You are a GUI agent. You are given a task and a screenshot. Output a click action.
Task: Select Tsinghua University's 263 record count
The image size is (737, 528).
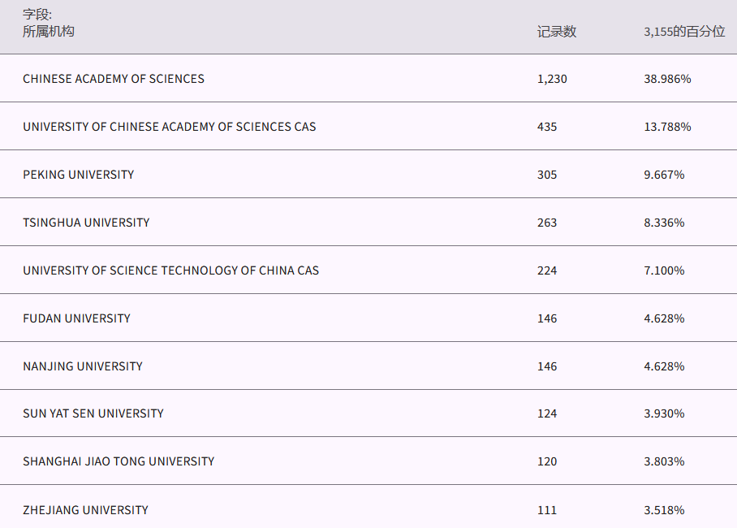547,223
